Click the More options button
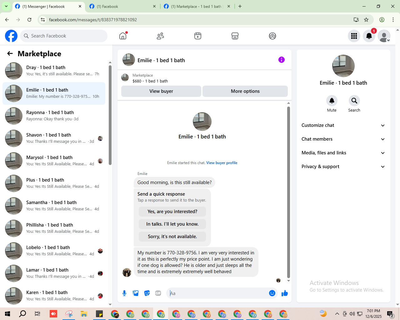This screenshot has height=320, width=400. 245,91
